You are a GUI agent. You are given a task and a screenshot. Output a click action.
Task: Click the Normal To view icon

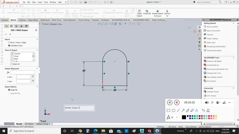pyautogui.click(x=167, y=13)
